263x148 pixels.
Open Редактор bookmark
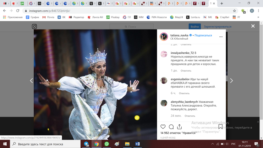point(76,17)
